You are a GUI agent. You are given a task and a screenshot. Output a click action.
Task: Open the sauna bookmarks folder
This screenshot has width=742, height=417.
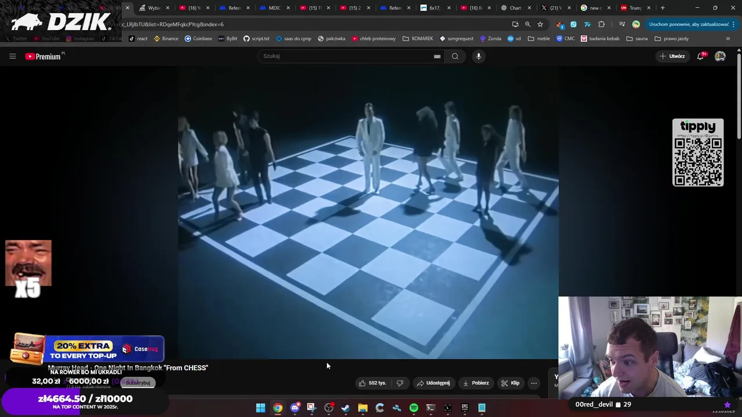pyautogui.click(x=636, y=39)
